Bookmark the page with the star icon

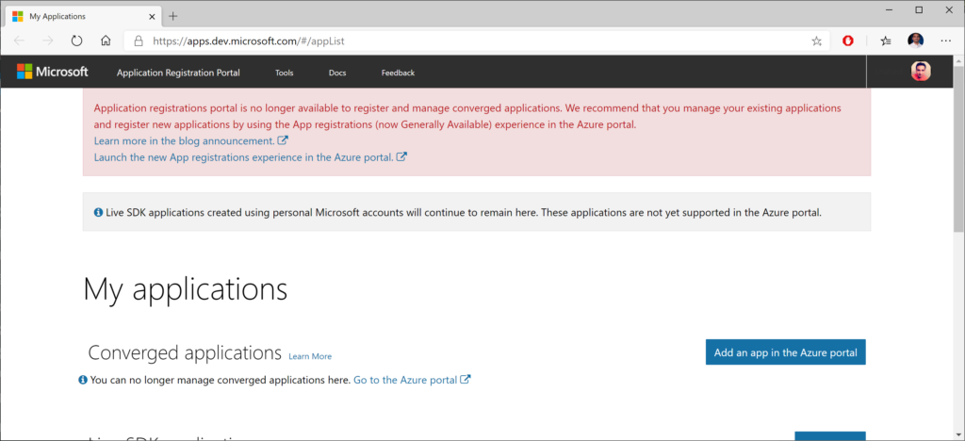click(817, 41)
